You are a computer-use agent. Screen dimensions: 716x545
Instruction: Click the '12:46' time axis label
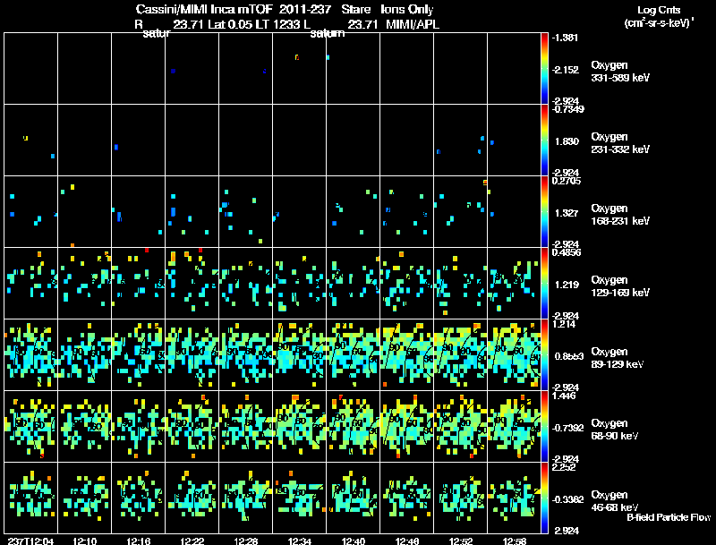click(x=407, y=541)
